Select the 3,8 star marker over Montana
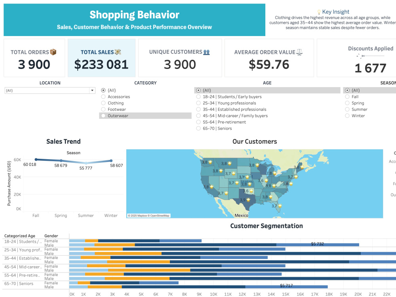 (x=230, y=164)
